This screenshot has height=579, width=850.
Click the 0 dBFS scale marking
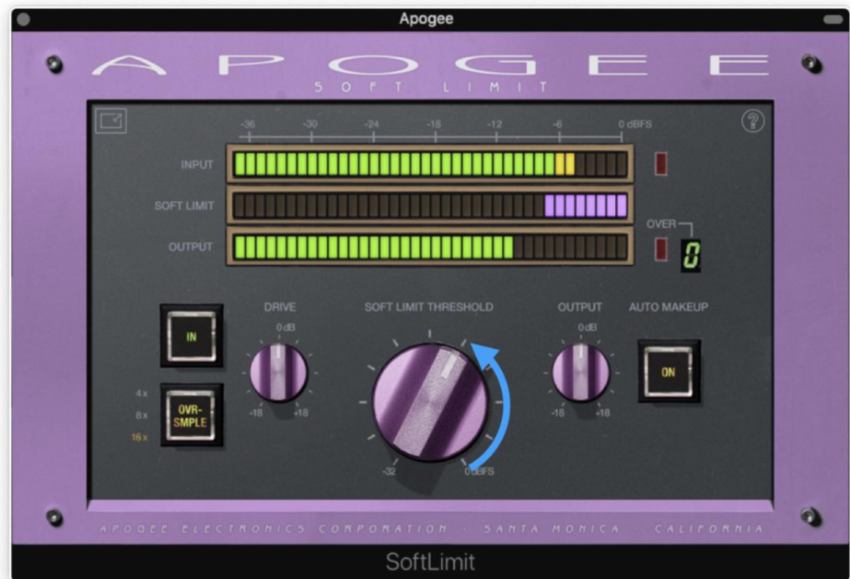click(635, 123)
